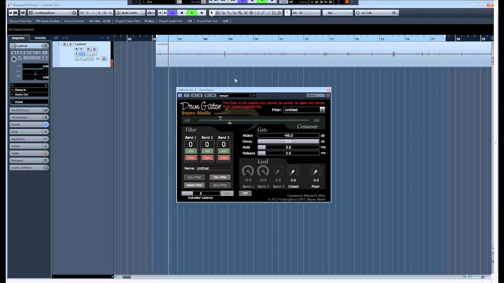Switch to the Inspector tab
504x283 pixels.
point(18,38)
